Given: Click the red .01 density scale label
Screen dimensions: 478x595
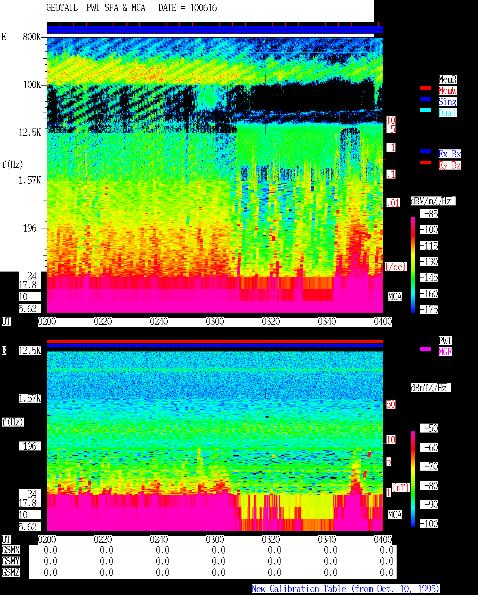Looking at the screenshot, I should click(x=393, y=203).
